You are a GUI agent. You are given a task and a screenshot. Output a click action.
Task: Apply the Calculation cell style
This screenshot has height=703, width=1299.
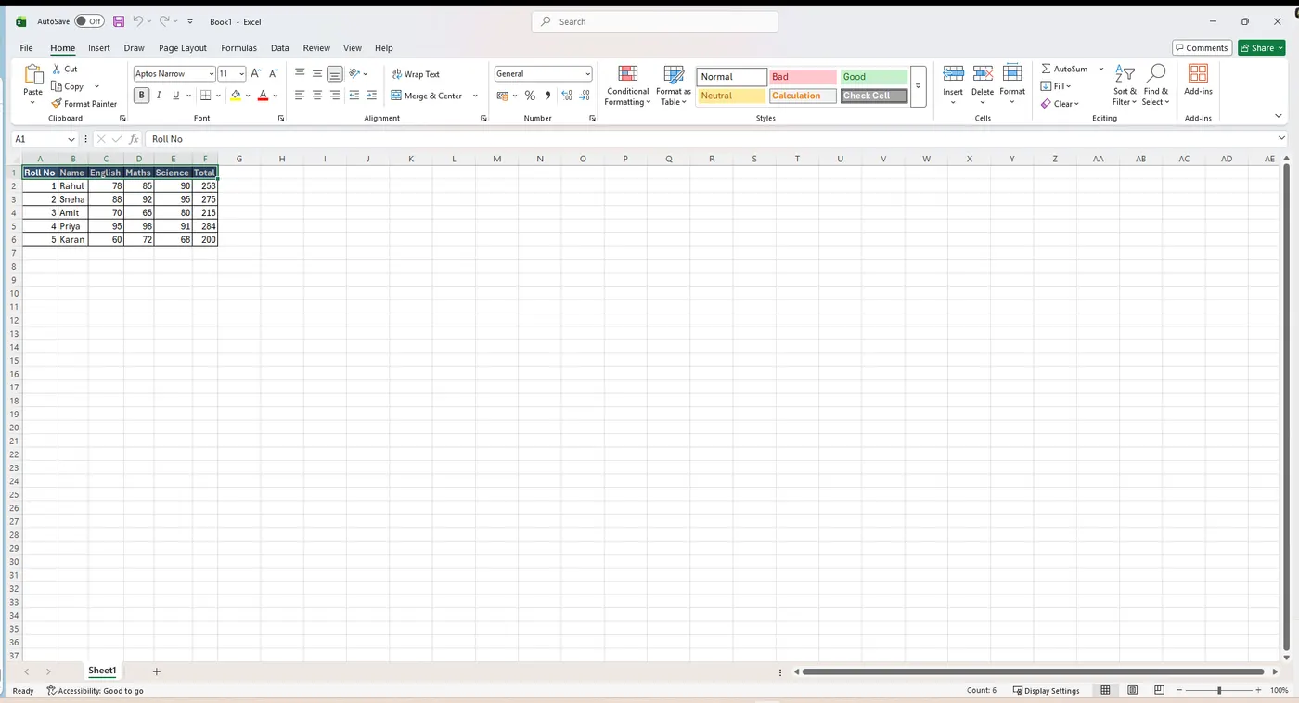coord(803,96)
